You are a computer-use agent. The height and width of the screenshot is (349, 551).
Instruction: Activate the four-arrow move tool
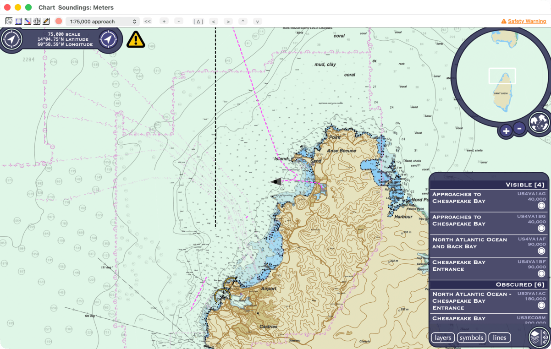point(37,21)
